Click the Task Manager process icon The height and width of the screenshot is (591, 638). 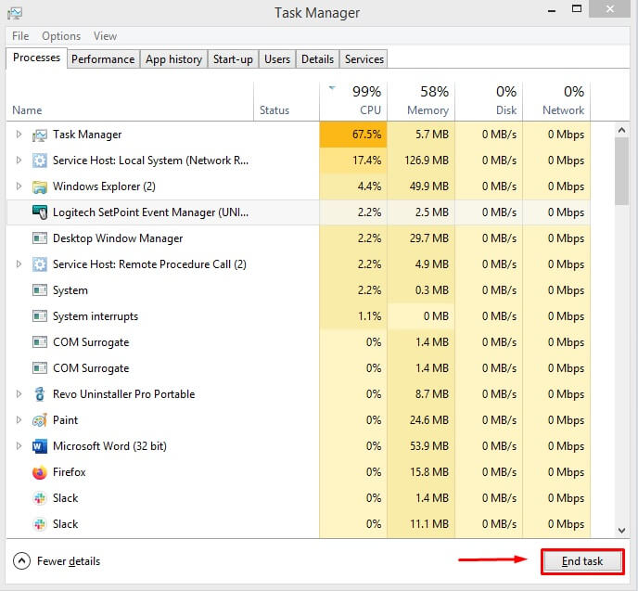pos(40,135)
